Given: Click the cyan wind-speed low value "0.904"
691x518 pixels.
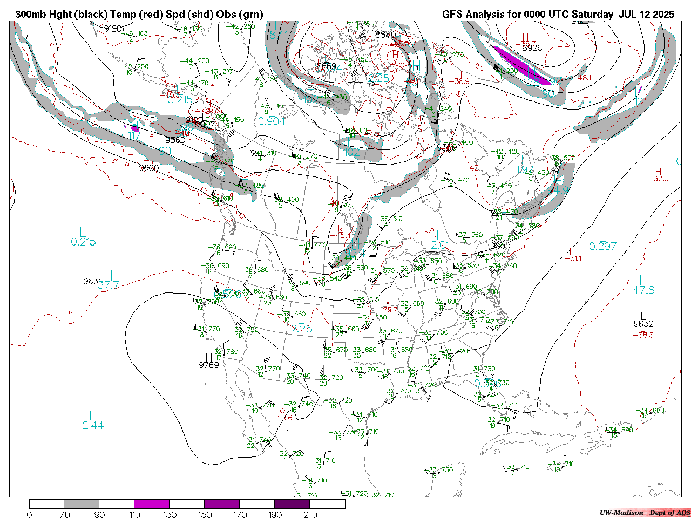Looking at the screenshot, I should (x=272, y=121).
